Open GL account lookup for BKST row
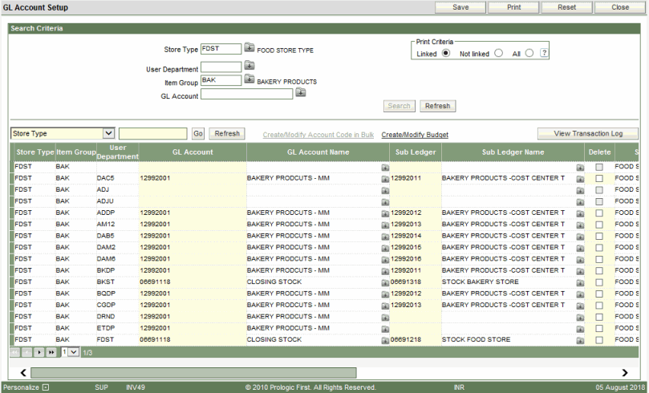 click(385, 283)
